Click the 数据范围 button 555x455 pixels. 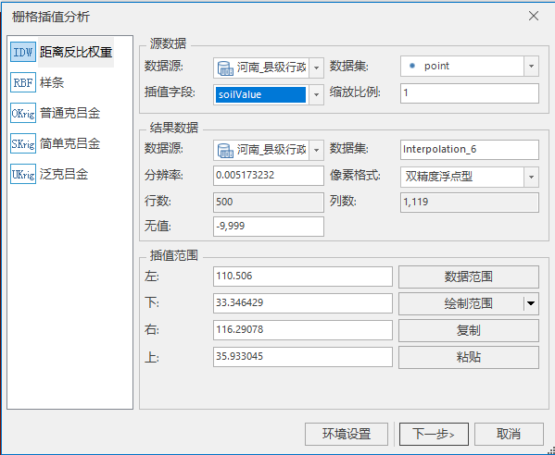pyautogui.click(x=469, y=277)
